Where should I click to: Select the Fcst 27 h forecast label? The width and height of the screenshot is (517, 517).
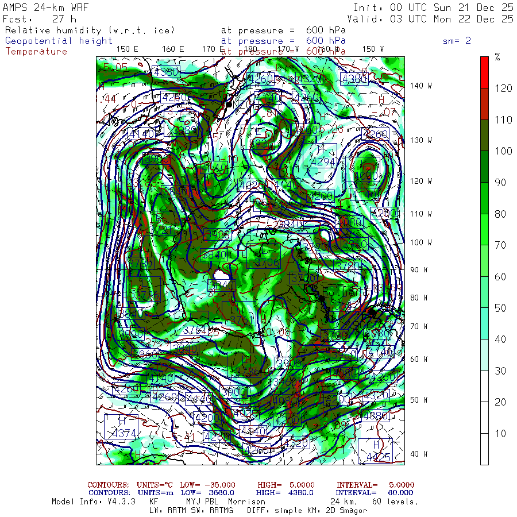(40, 19)
